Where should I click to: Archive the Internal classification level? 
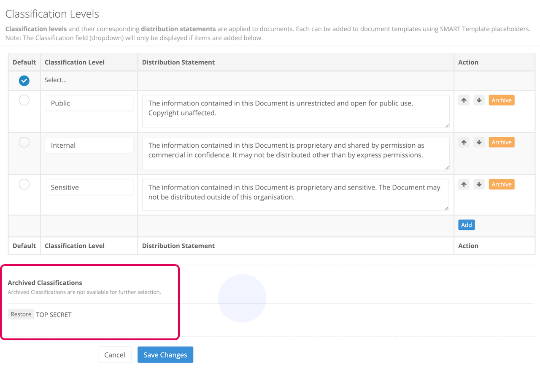pos(501,142)
